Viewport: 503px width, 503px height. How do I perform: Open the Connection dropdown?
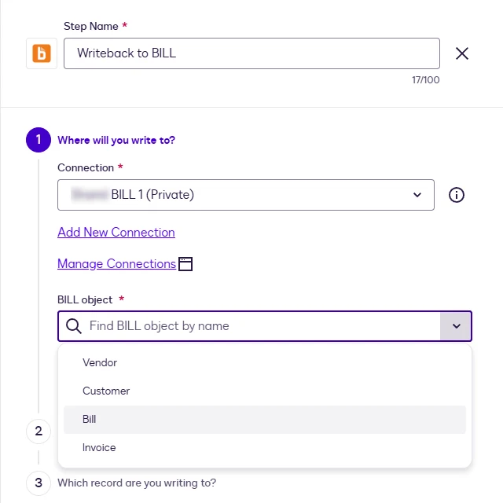[x=246, y=195]
